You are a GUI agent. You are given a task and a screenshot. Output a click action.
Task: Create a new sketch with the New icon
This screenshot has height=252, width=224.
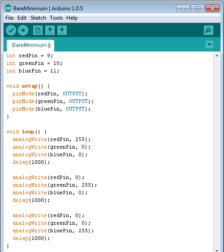click(x=38, y=30)
